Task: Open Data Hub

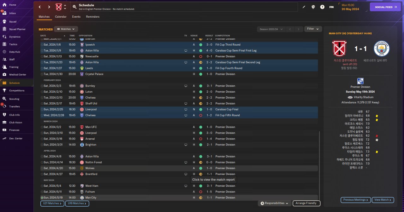Action: [x=15, y=52]
